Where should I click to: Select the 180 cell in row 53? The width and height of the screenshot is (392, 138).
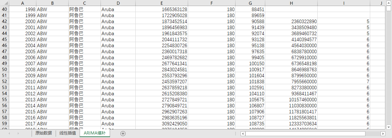pyautogui.click(x=212, y=88)
